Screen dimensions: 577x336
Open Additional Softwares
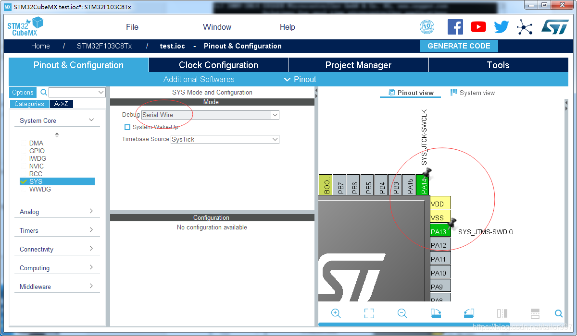click(x=199, y=79)
